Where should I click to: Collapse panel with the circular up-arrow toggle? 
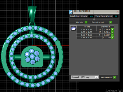point(94,19)
